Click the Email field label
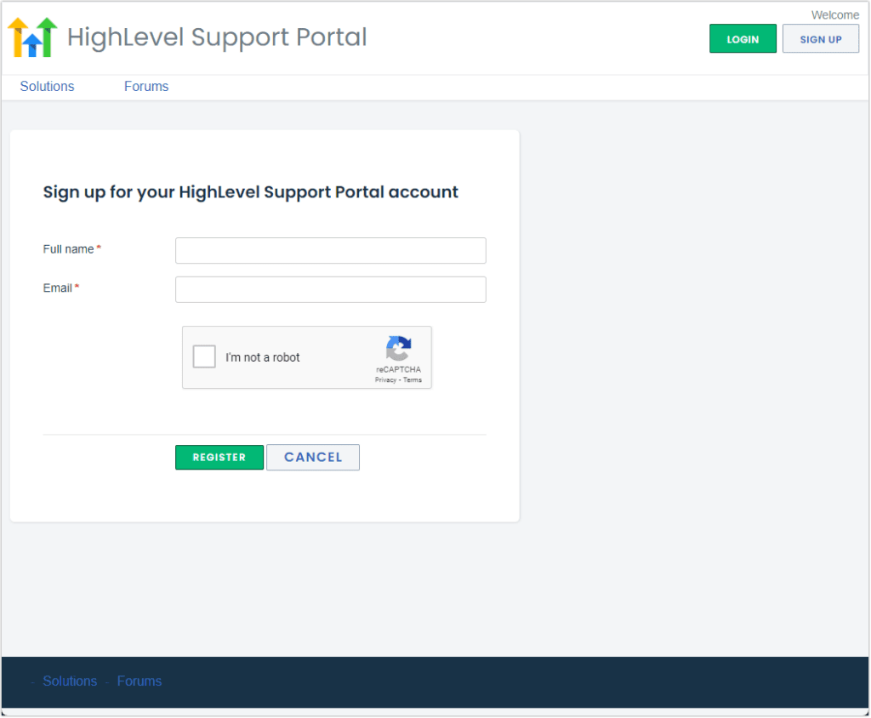871x718 pixels. [x=58, y=288]
